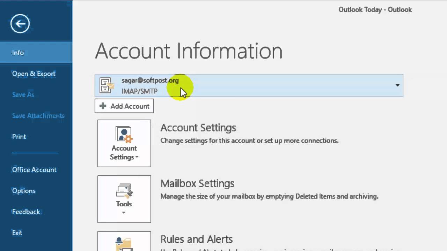The width and height of the screenshot is (447, 251).
Task: Open the Tools dropdown caret
Action: [x=124, y=213]
